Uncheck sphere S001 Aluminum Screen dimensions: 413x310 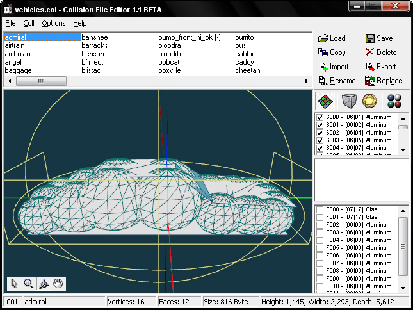coord(320,125)
